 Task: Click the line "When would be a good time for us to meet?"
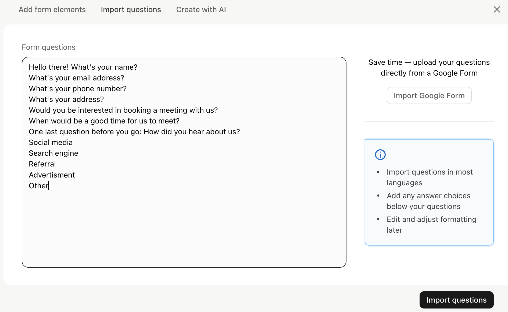click(104, 121)
